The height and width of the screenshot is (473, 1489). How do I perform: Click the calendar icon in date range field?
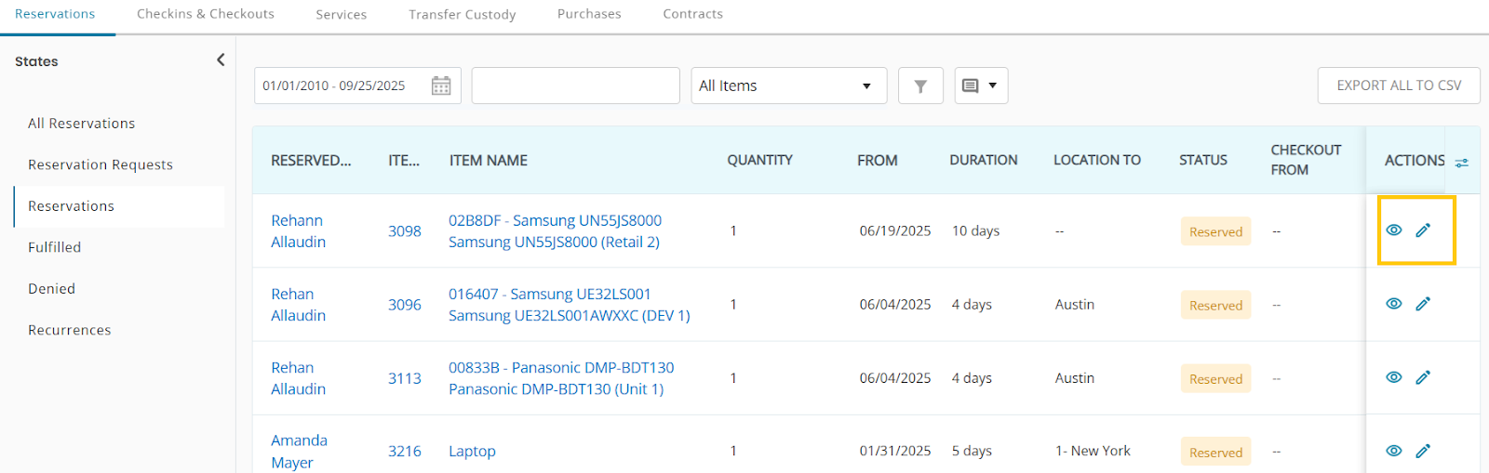pyautogui.click(x=441, y=85)
